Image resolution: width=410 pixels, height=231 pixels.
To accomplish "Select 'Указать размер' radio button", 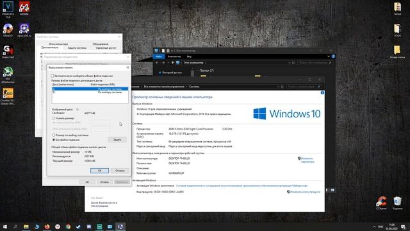I will 54,118.
